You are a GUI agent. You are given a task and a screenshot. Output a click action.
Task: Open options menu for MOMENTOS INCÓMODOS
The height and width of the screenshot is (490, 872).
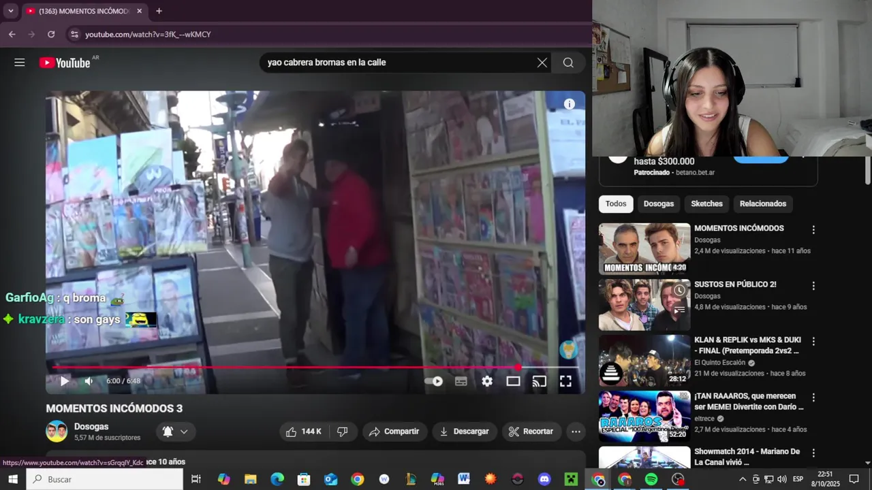[x=813, y=230]
